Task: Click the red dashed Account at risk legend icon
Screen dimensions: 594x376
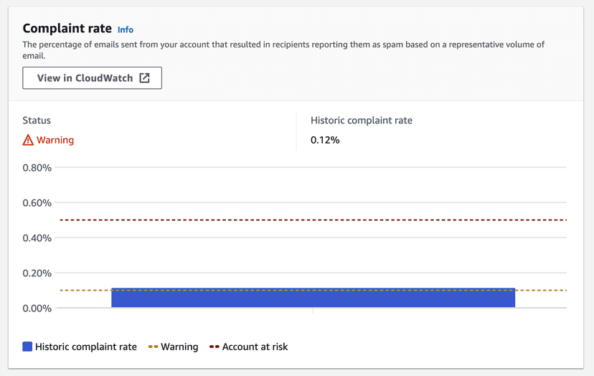Action: click(x=214, y=347)
